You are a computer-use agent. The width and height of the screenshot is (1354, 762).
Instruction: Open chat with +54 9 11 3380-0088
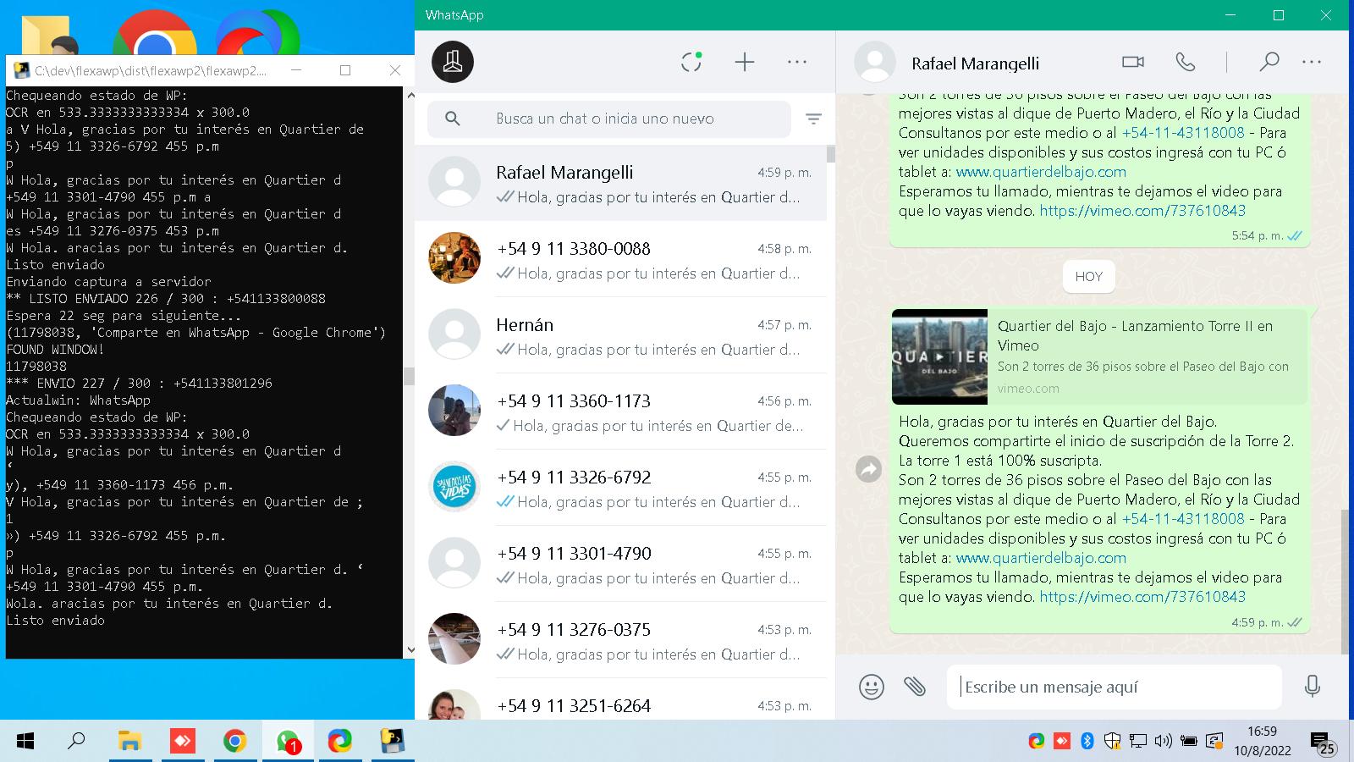pos(620,259)
